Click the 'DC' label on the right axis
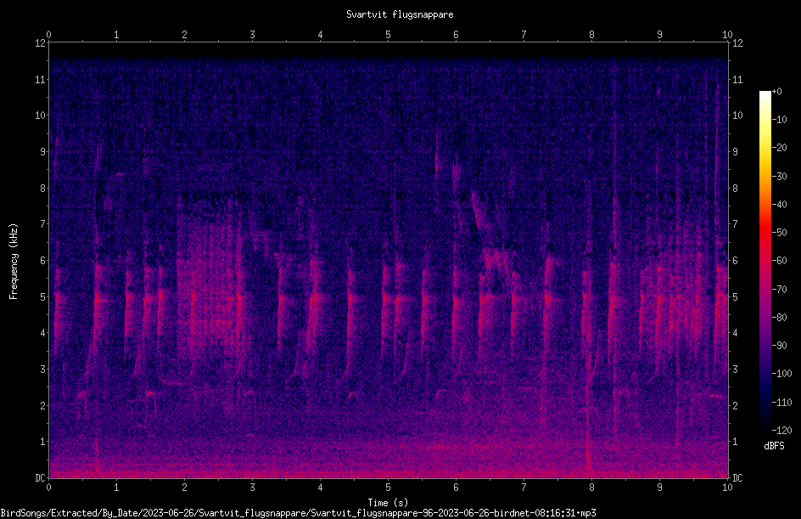Image resolution: width=801 pixels, height=519 pixels. click(x=737, y=478)
